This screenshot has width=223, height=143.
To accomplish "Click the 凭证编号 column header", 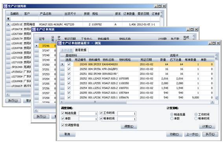I will pyautogui.click(x=80, y=60).
